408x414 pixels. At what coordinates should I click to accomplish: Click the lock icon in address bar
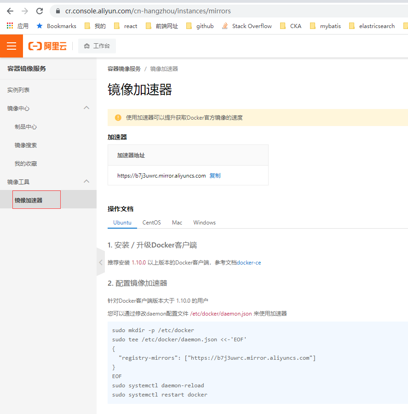(x=58, y=11)
